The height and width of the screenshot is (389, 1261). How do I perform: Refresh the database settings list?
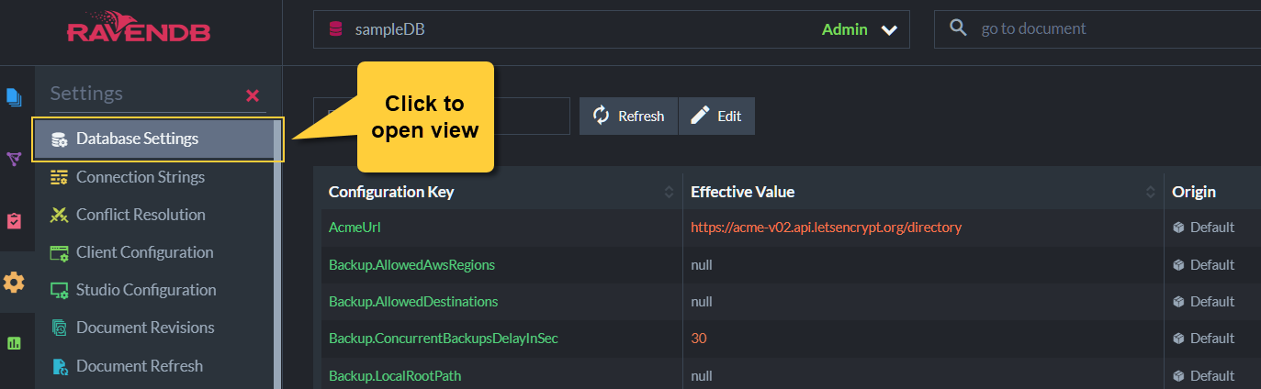pyautogui.click(x=628, y=116)
